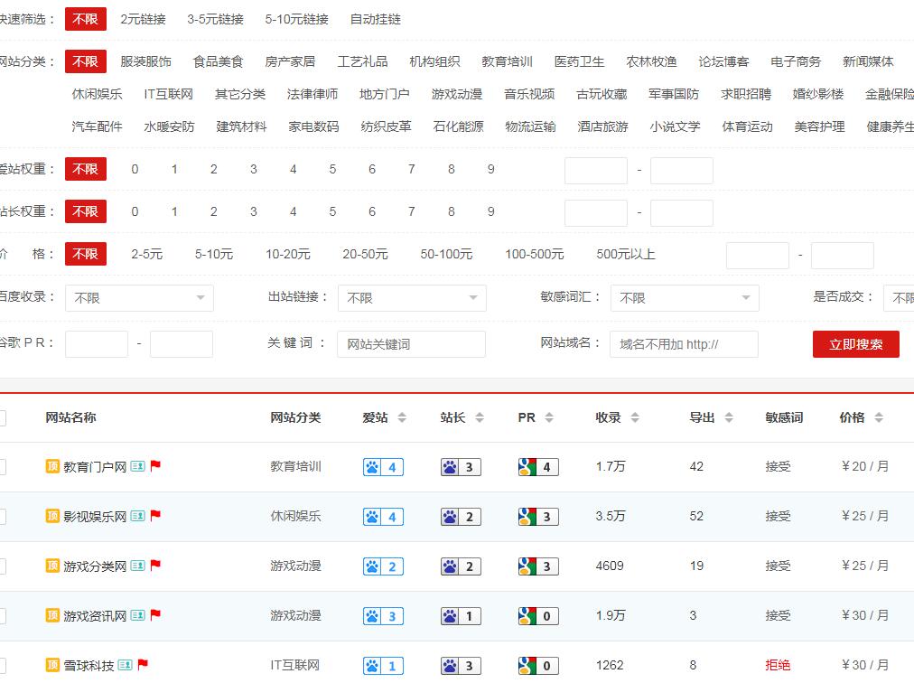The width and height of the screenshot is (914, 683).
Task: Open the 敏感词汇 dropdown
Action: 684,297
